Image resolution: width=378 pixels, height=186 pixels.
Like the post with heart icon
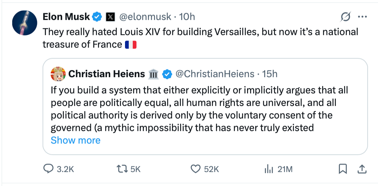click(x=195, y=169)
